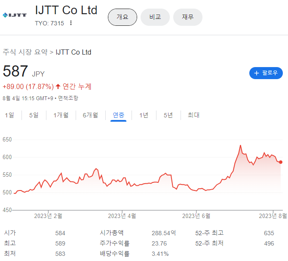
Task: Click the red endpoint dot on the chart
Action: click(280, 162)
